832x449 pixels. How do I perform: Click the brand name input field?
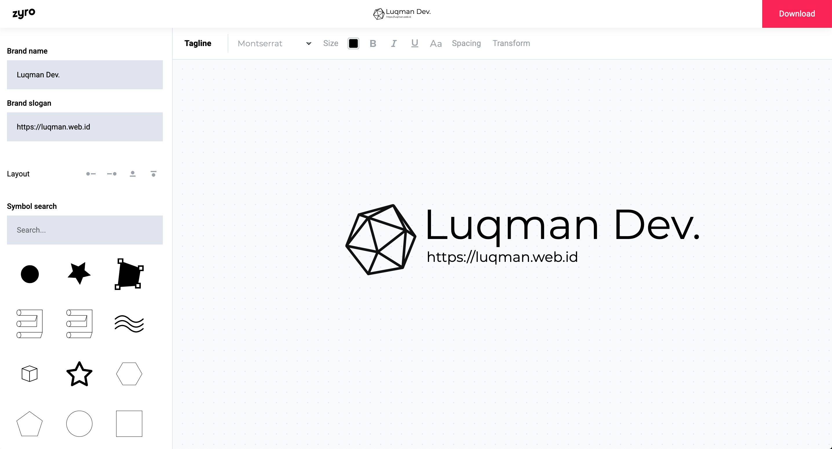click(x=85, y=75)
